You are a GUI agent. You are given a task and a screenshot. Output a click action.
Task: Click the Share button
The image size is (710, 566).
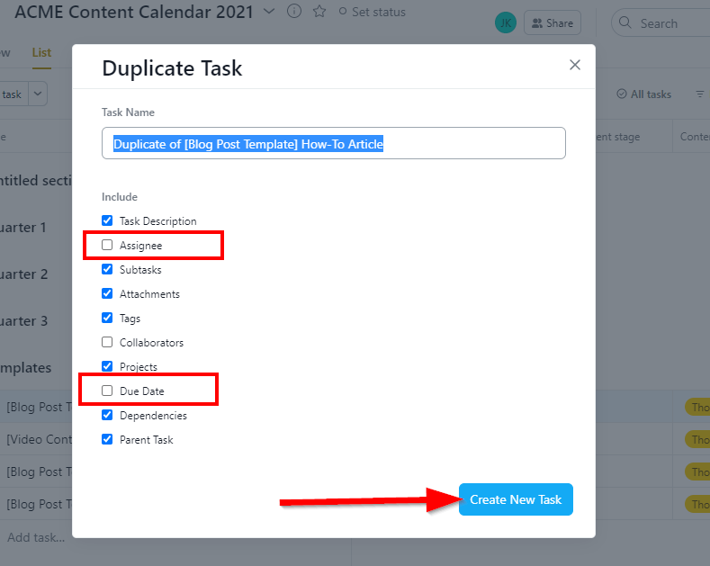[552, 22]
